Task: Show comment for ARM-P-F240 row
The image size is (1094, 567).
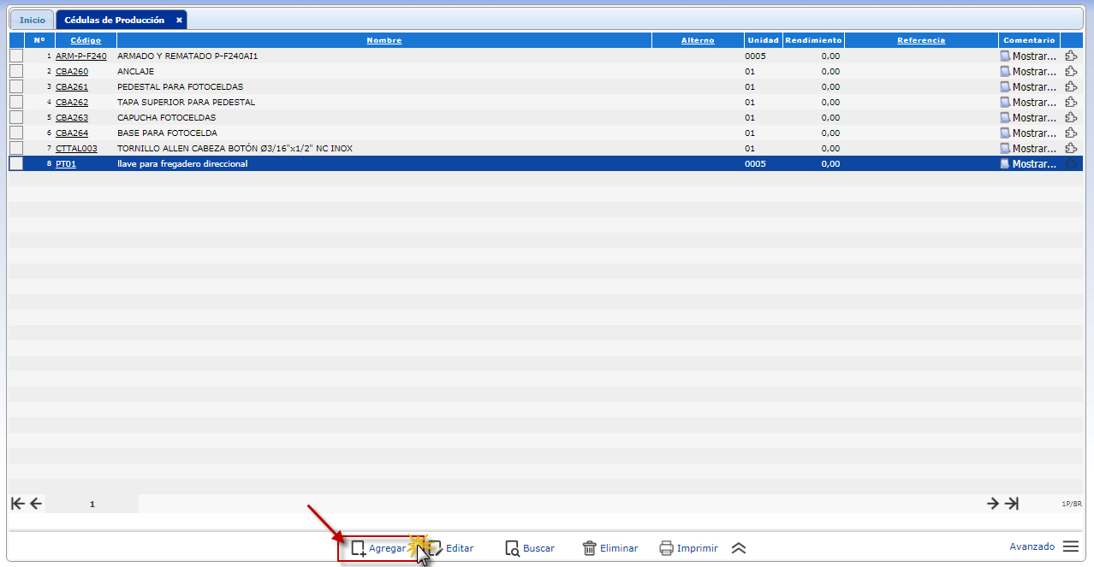Action: click(1028, 56)
